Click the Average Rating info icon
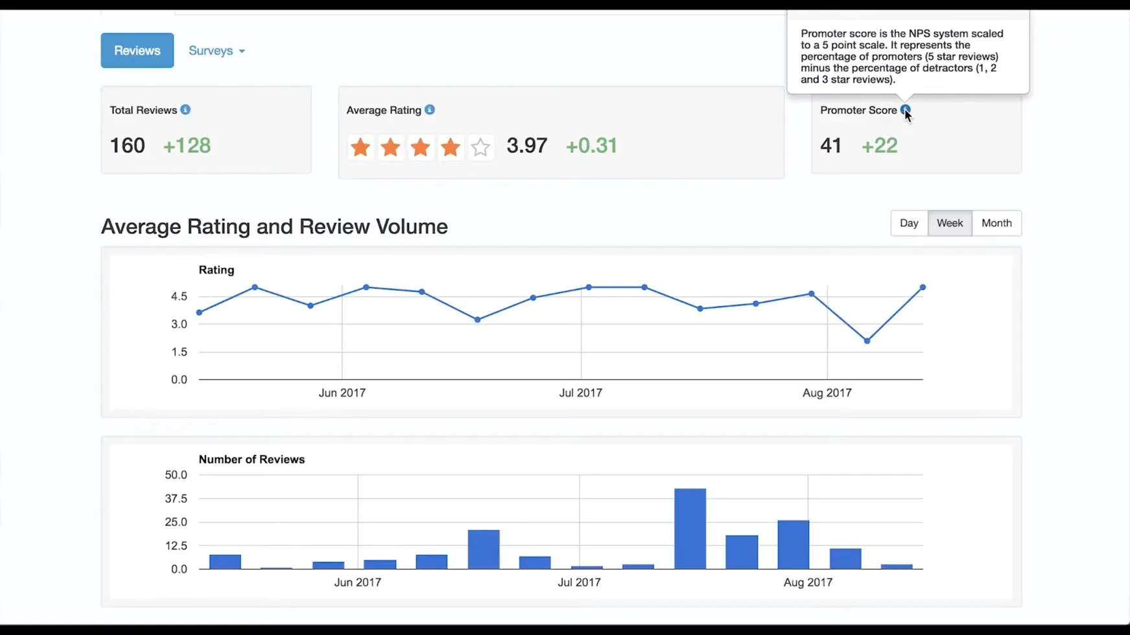1130x635 pixels. click(430, 110)
